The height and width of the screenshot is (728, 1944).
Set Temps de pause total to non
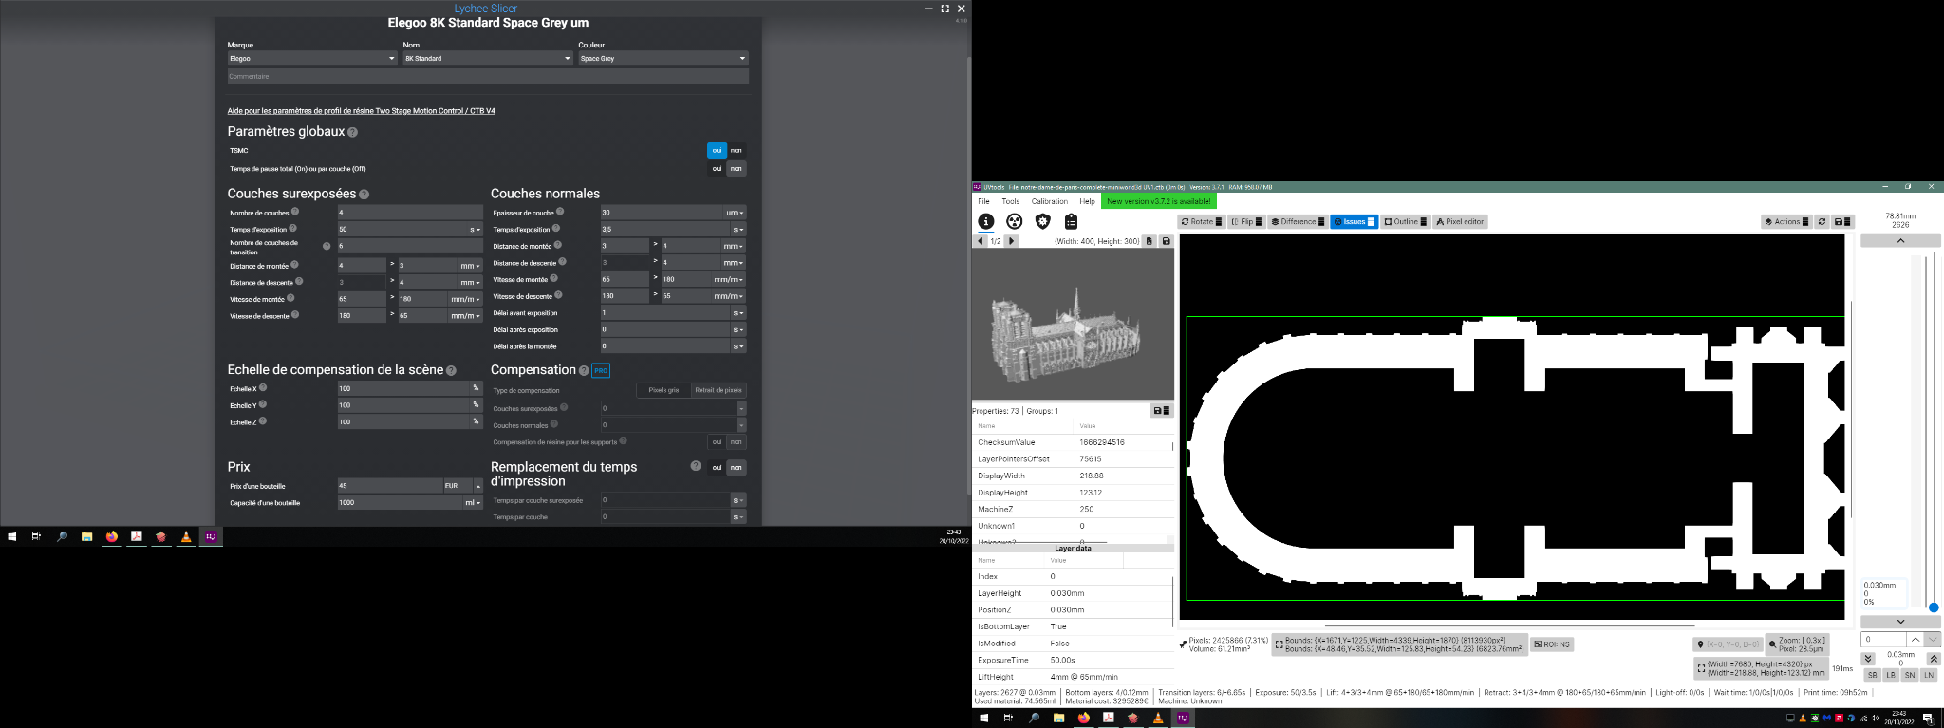(737, 169)
